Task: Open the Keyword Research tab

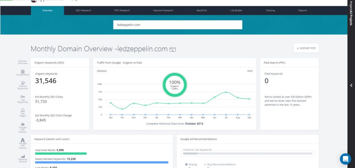Action: coord(163,11)
